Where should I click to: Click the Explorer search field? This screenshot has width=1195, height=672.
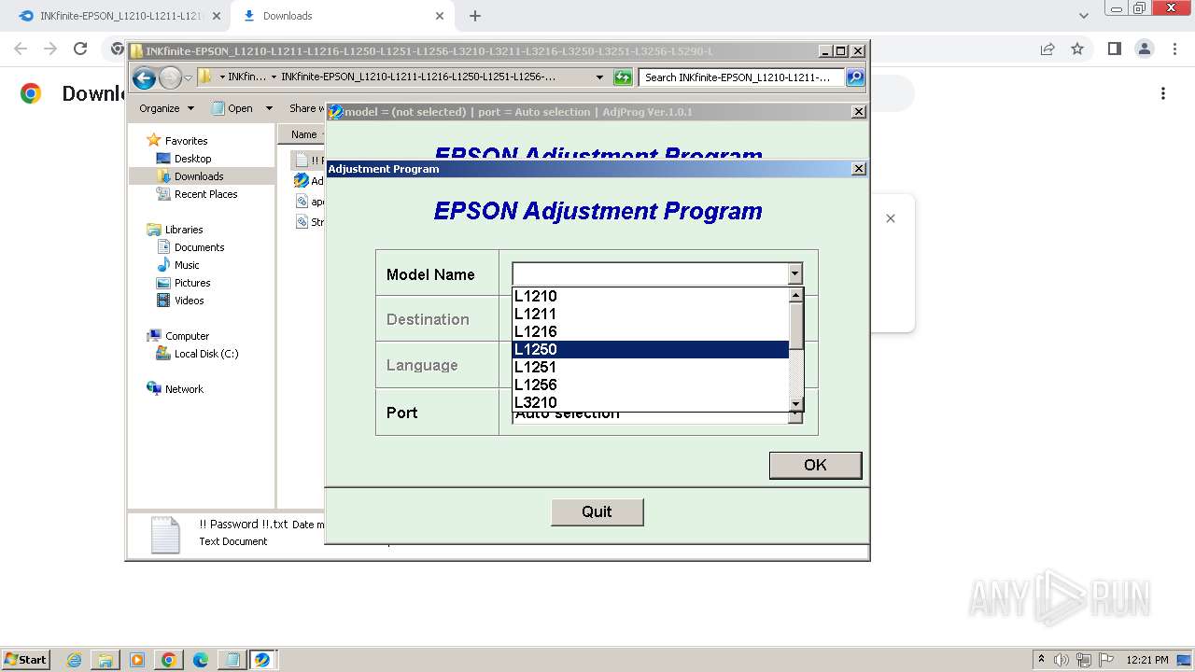(x=742, y=77)
